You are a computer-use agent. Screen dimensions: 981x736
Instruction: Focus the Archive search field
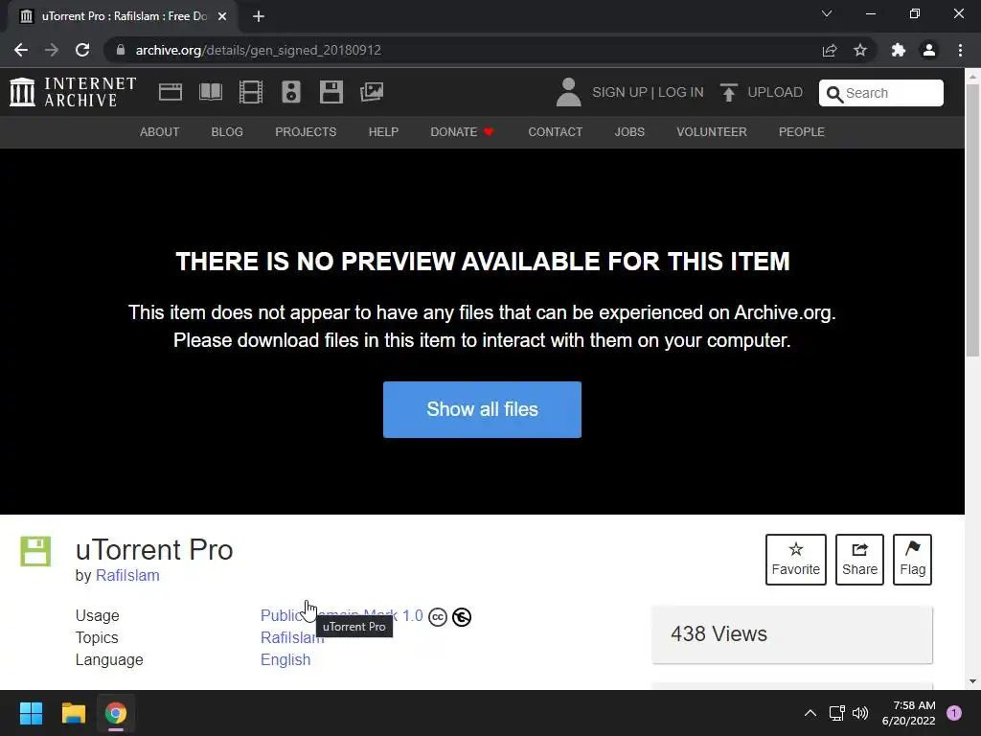pos(881,93)
